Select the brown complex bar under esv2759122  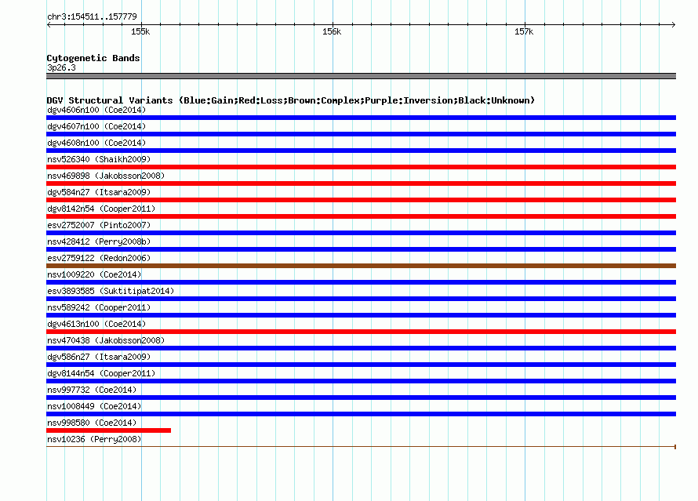[361, 266]
